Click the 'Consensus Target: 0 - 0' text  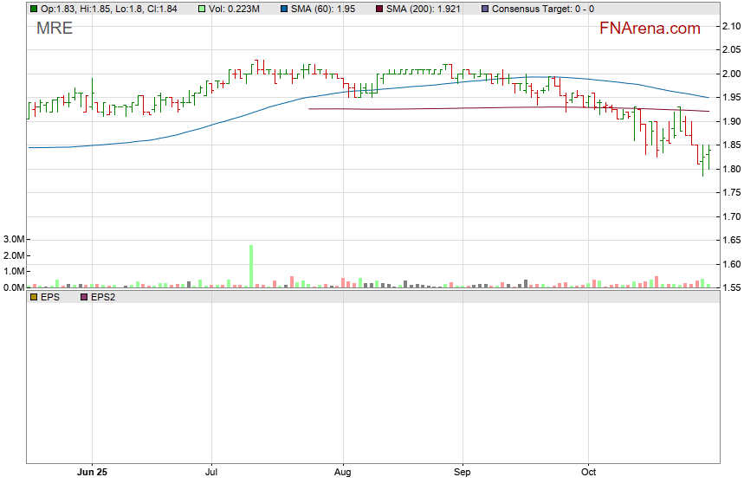[x=542, y=8]
